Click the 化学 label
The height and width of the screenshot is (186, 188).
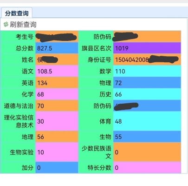(27, 94)
